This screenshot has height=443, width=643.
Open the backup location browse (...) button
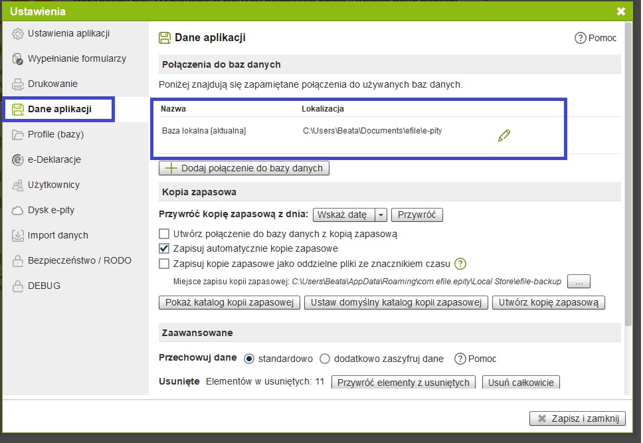click(x=578, y=282)
